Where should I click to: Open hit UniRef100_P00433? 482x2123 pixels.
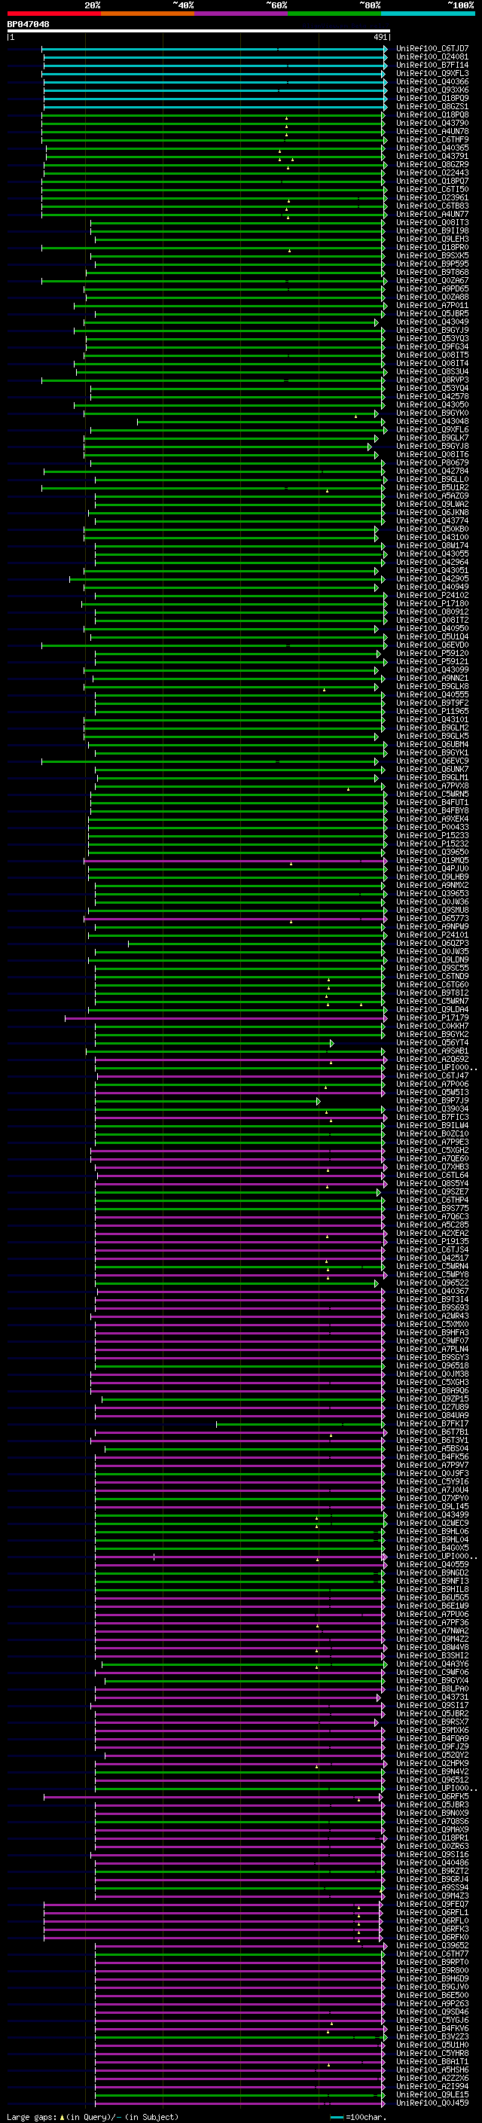click(x=432, y=828)
